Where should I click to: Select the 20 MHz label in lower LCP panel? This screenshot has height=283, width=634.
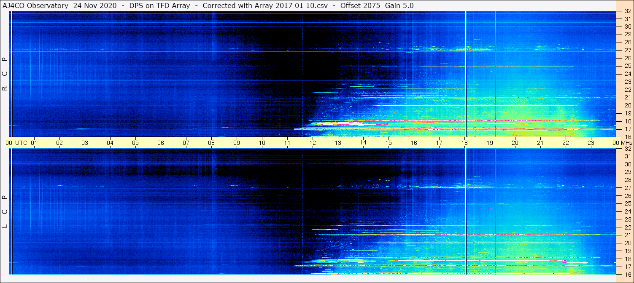point(627,243)
